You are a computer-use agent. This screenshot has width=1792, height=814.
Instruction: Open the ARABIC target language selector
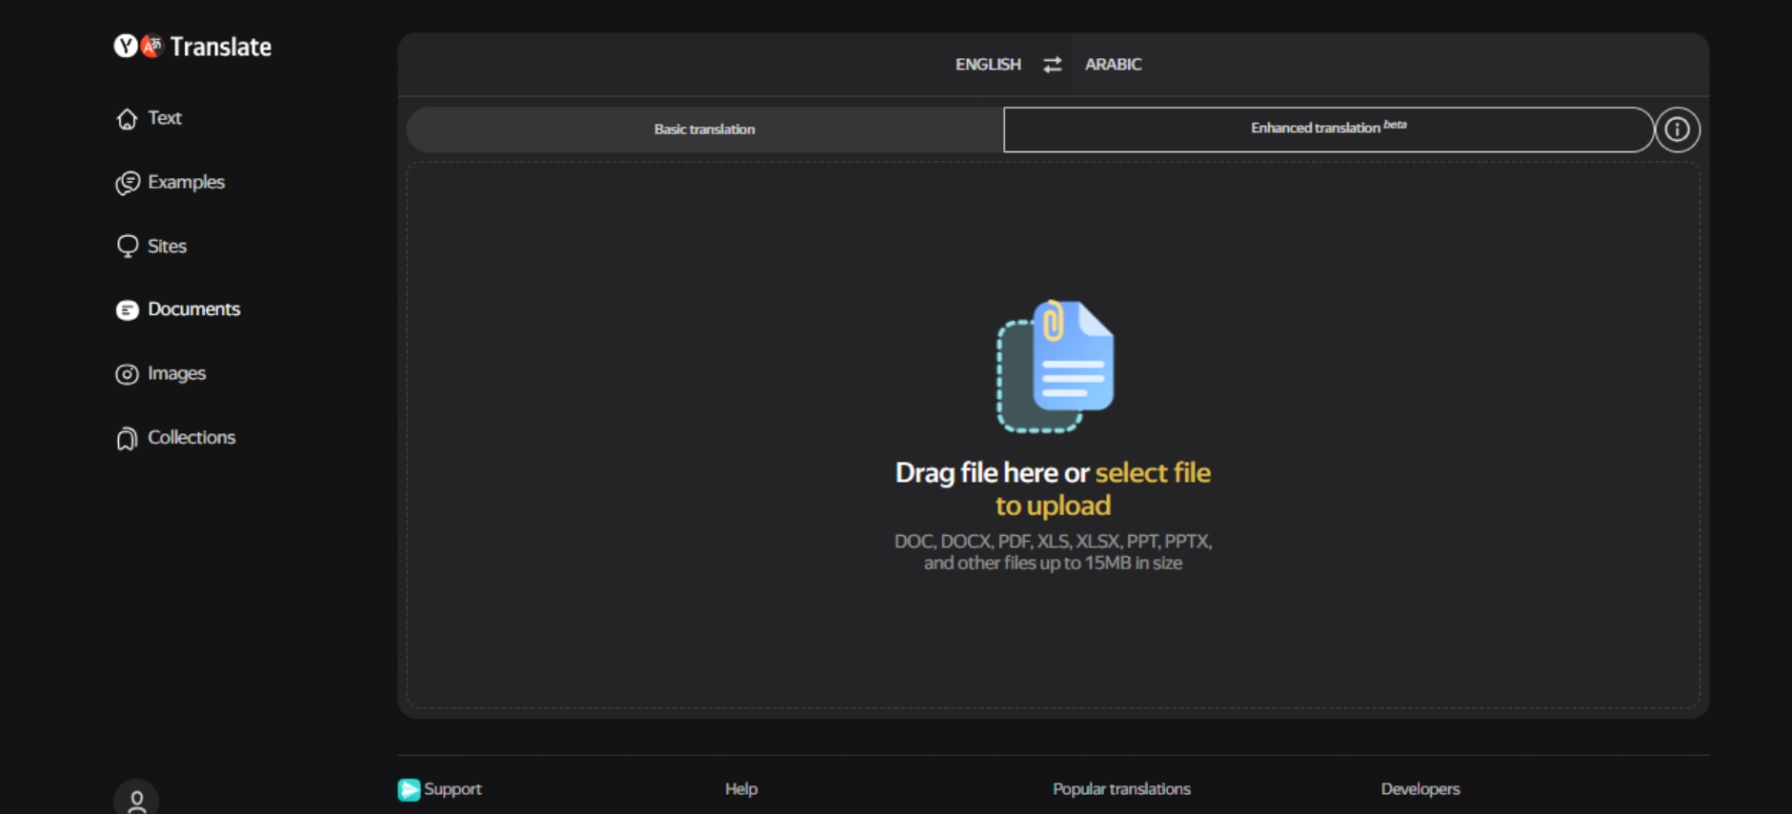(1113, 65)
